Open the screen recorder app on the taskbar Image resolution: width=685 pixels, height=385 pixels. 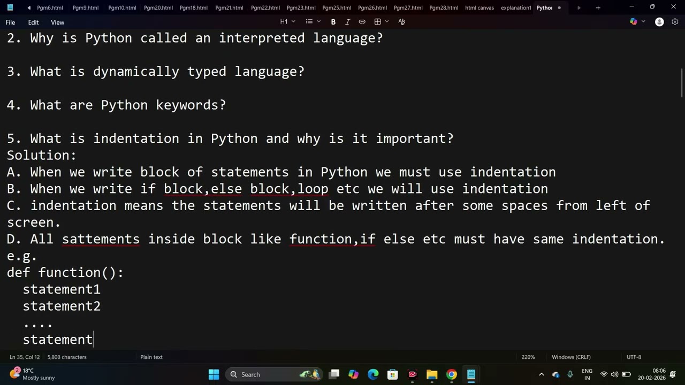412,374
